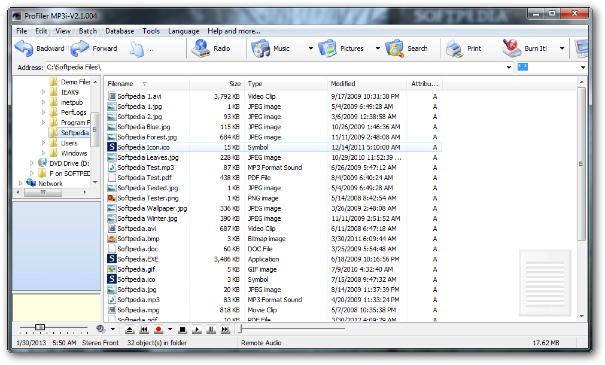Screen dimensions: 605x365
Task: Expand the IEAK9 folder node
Action: 43,92
